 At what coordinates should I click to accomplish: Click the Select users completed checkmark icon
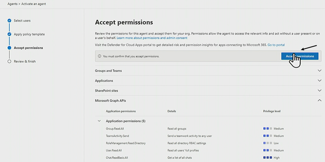(9, 21)
